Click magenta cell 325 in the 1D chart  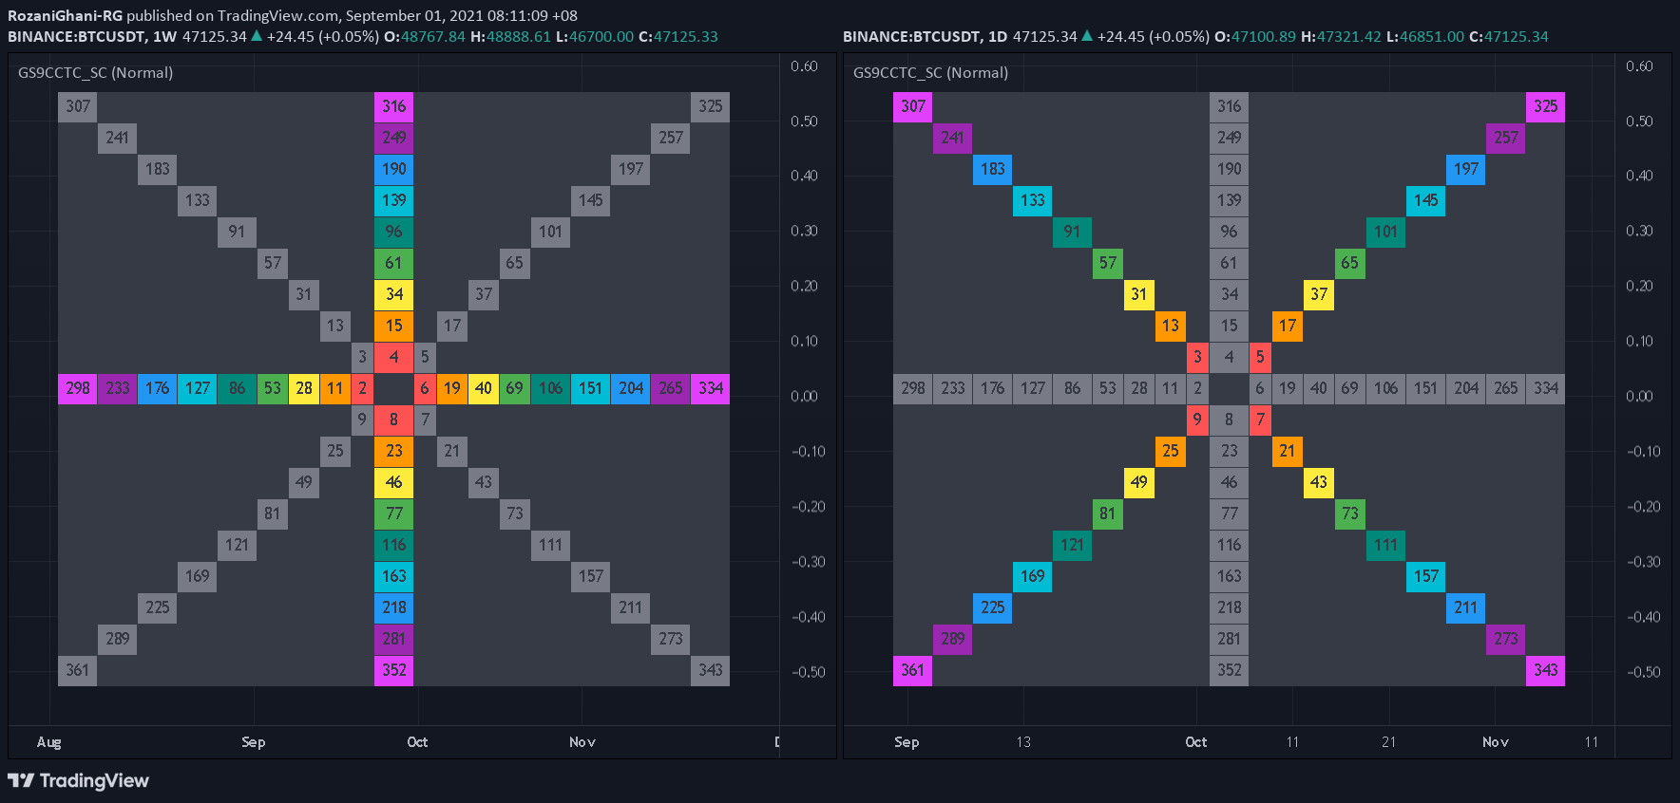pos(1546,106)
